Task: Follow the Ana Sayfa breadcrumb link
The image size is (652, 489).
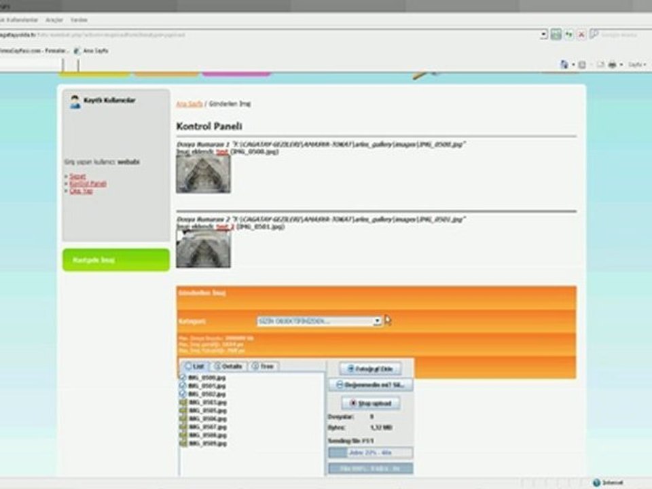Action: pos(189,103)
